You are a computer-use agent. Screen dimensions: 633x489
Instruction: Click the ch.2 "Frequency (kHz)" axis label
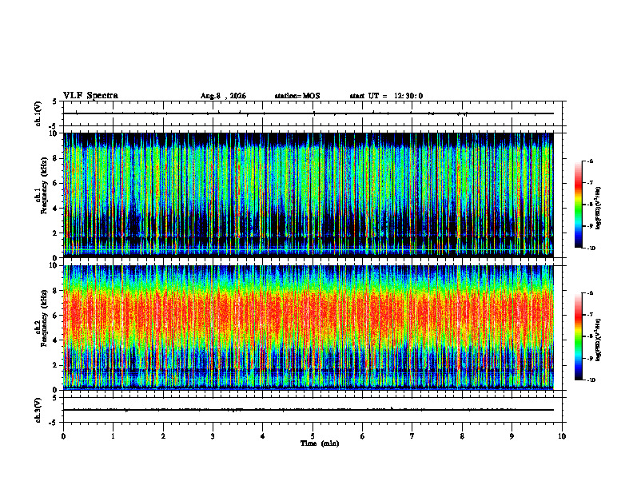45,318
